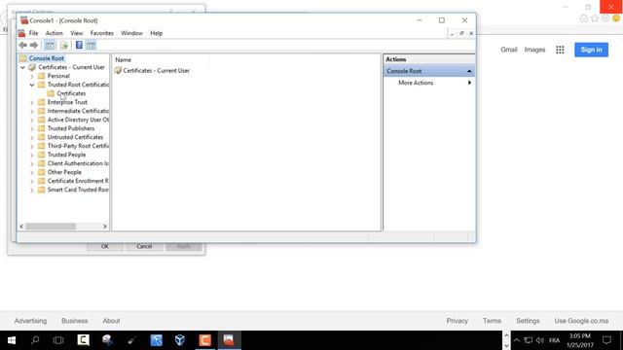Screen dimensions: 623x350
Task: Select Smart Card Trusted Roots folder
Action: (78, 190)
